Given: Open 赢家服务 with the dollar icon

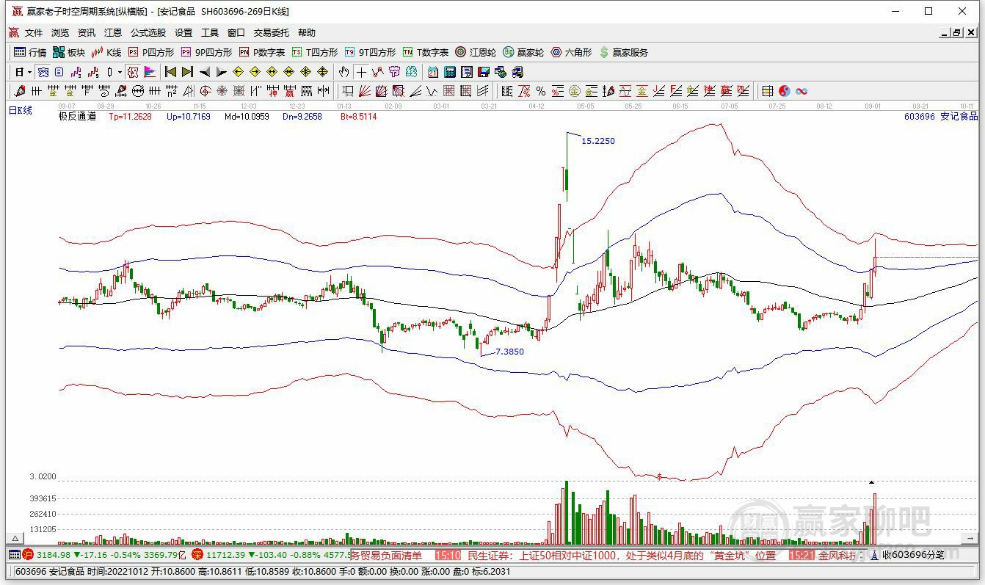Looking at the screenshot, I should coord(624,52).
